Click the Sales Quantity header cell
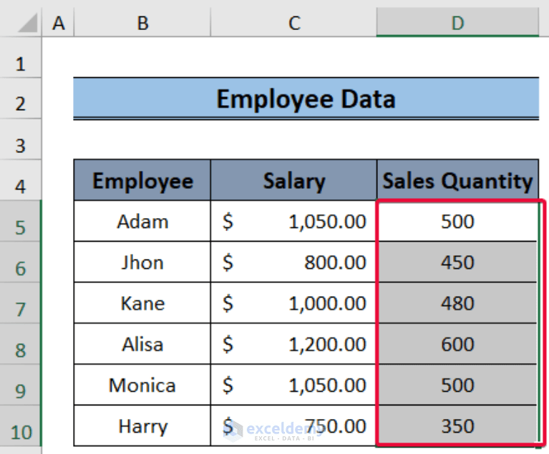This screenshot has height=454, width=549. click(457, 180)
